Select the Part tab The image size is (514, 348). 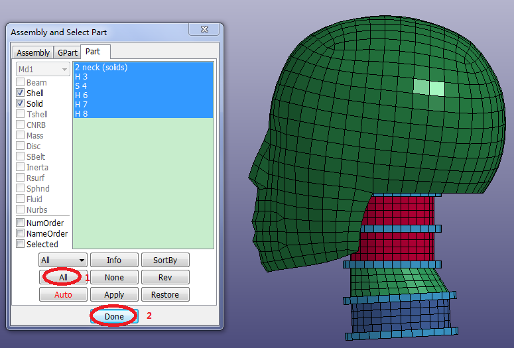pyautogui.click(x=93, y=52)
